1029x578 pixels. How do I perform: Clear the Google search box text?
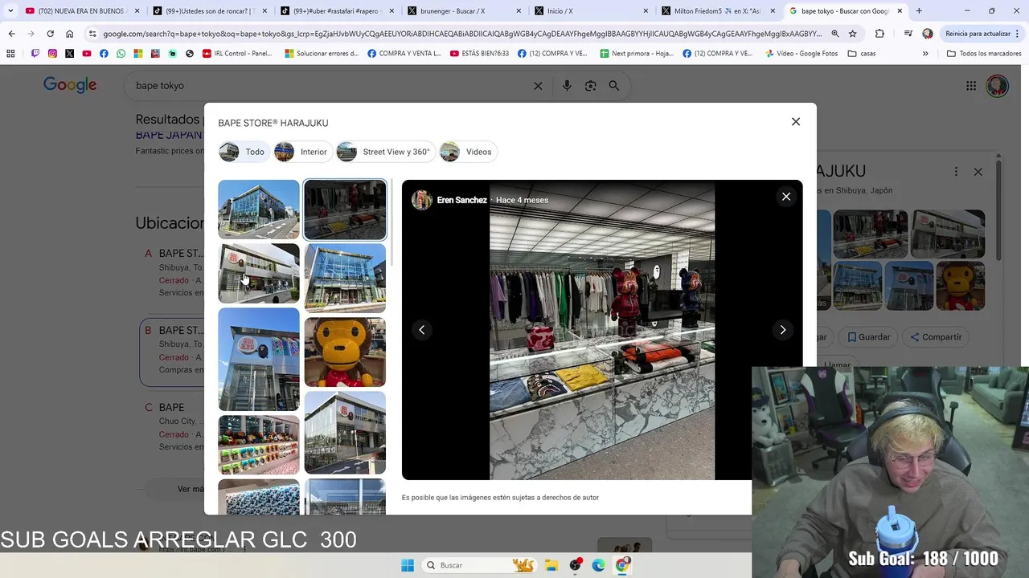point(538,86)
